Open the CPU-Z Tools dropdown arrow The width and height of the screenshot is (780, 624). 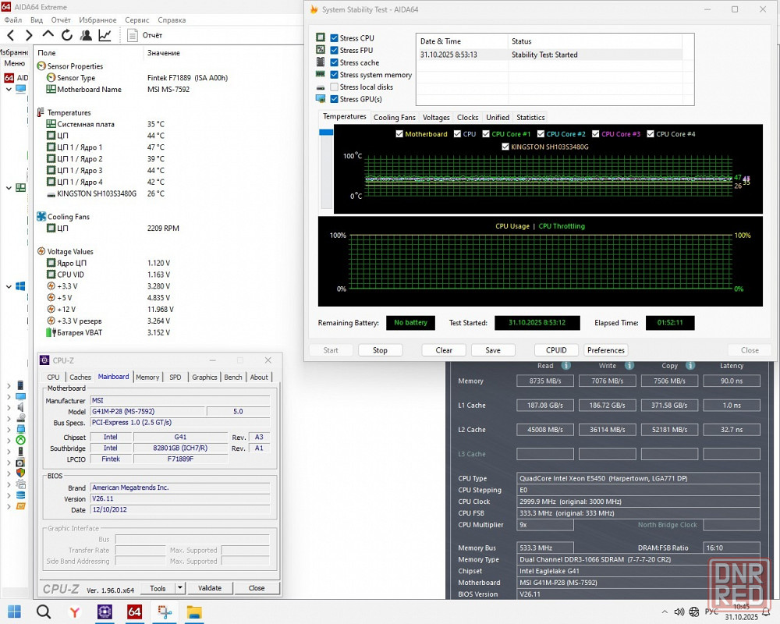pyautogui.click(x=179, y=588)
